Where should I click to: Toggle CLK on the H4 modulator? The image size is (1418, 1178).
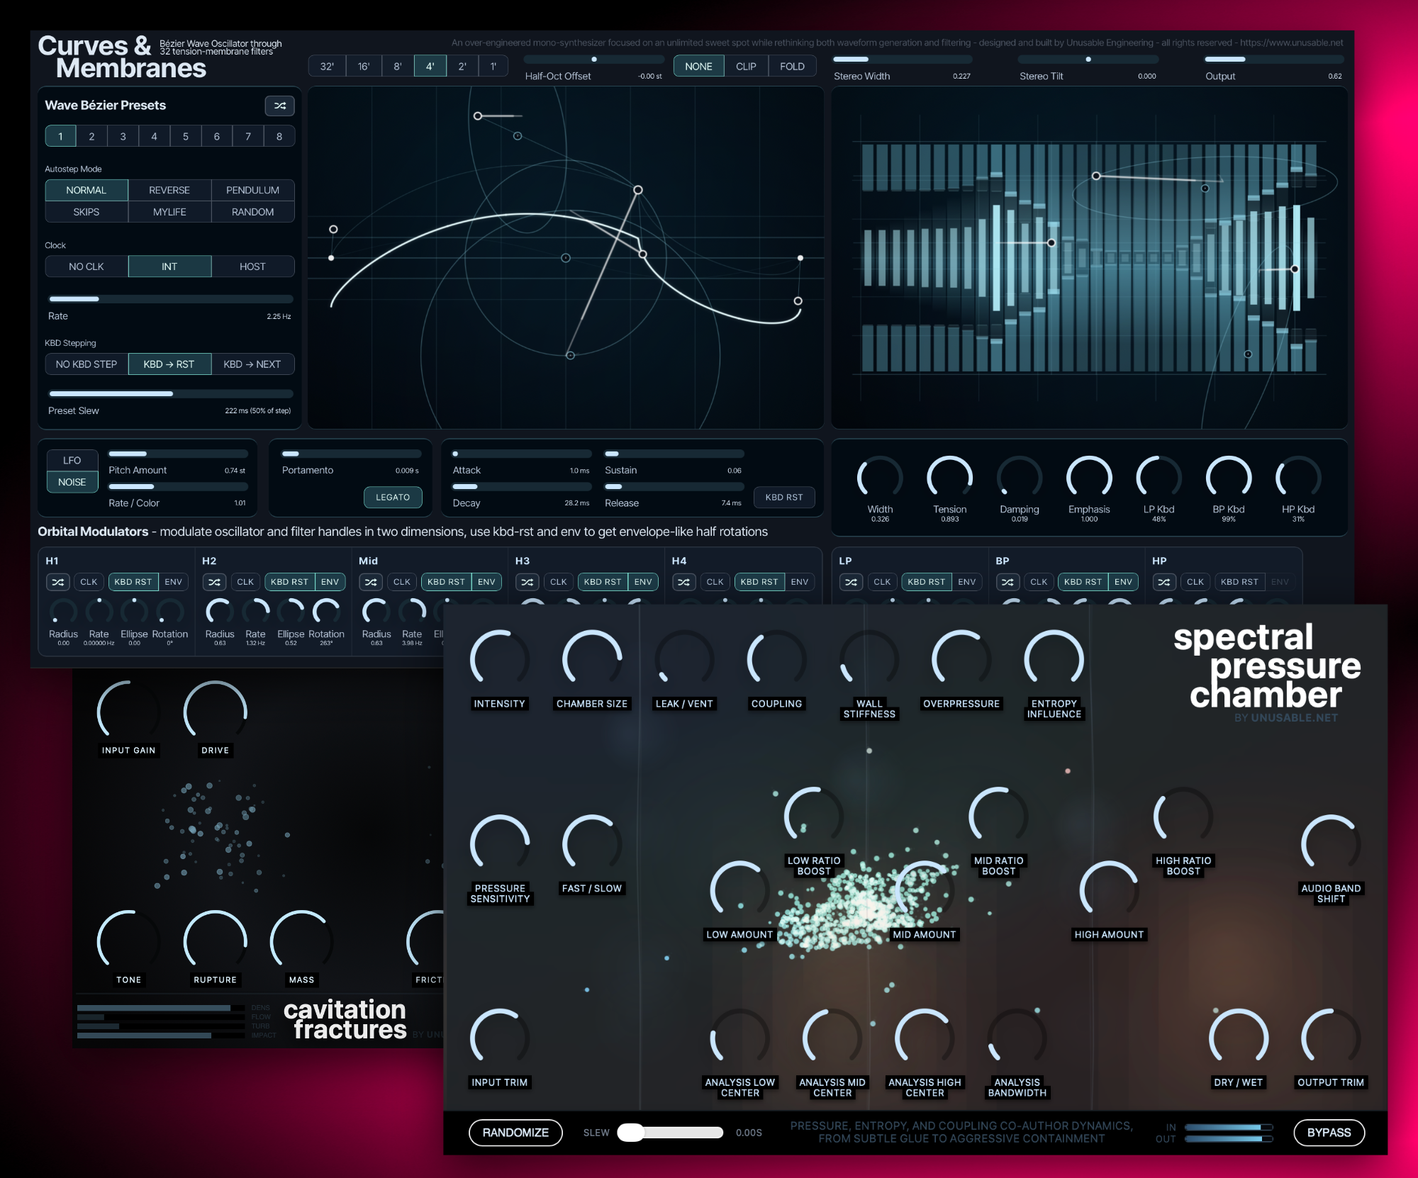715,582
